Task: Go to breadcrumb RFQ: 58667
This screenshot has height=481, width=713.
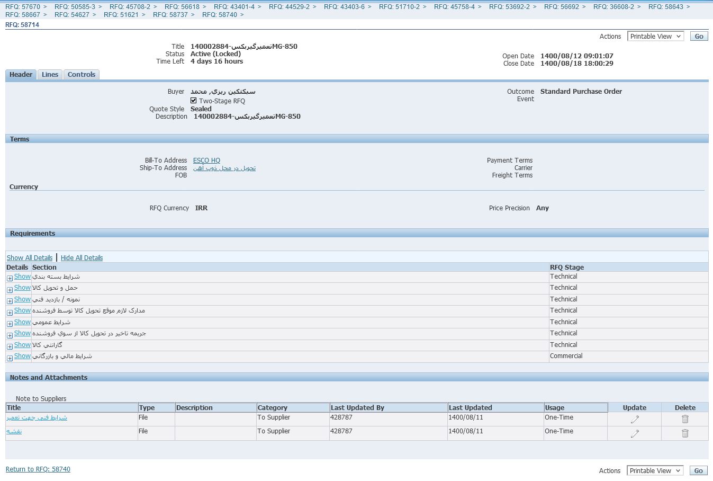Action: click(x=23, y=15)
